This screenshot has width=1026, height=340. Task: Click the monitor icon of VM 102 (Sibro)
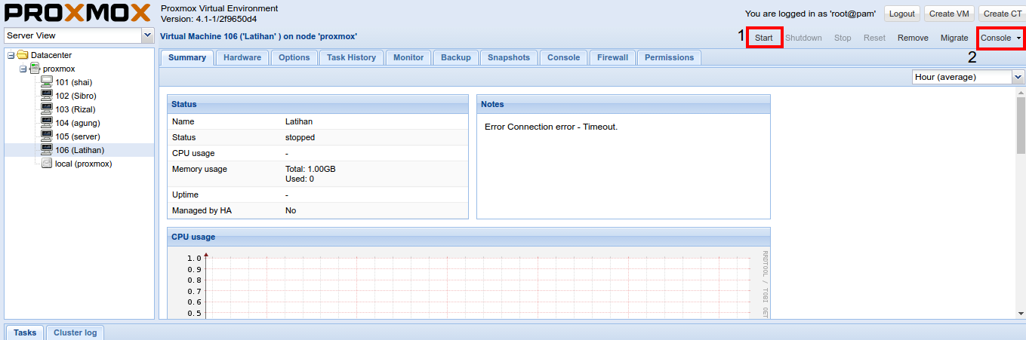tap(47, 96)
